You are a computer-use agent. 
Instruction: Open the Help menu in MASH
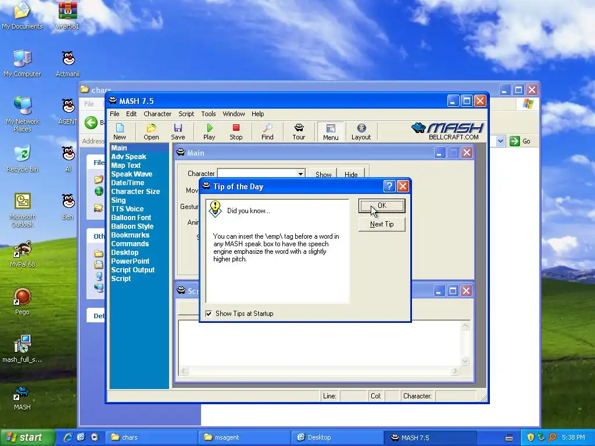point(257,114)
